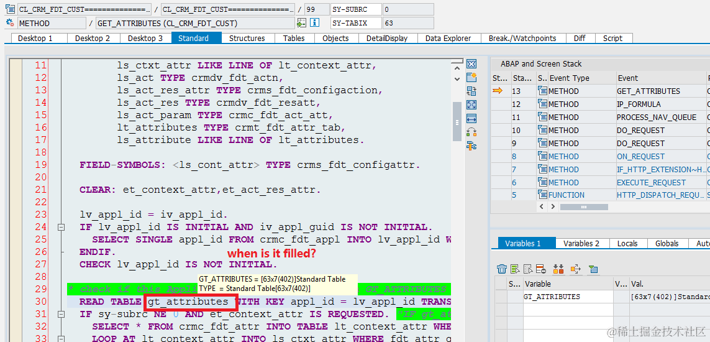Collapse the IF block at line 31

point(61,314)
